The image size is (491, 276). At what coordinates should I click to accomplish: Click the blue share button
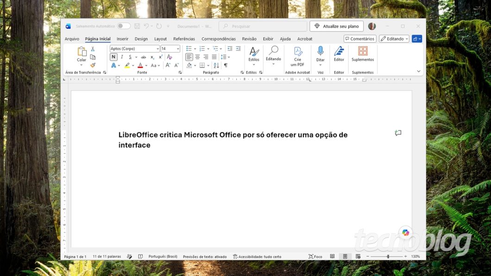tap(417, 39)
